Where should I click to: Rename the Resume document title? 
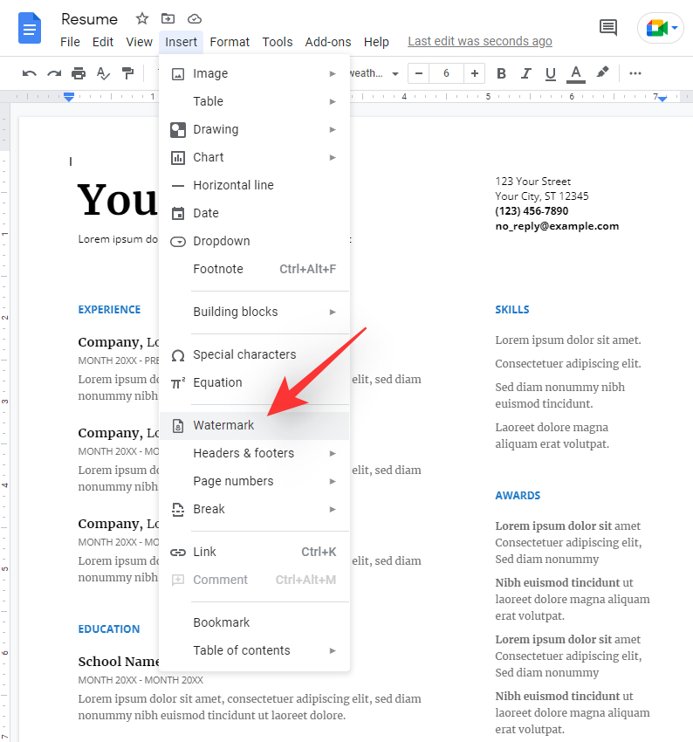click(x=89, y=19)
